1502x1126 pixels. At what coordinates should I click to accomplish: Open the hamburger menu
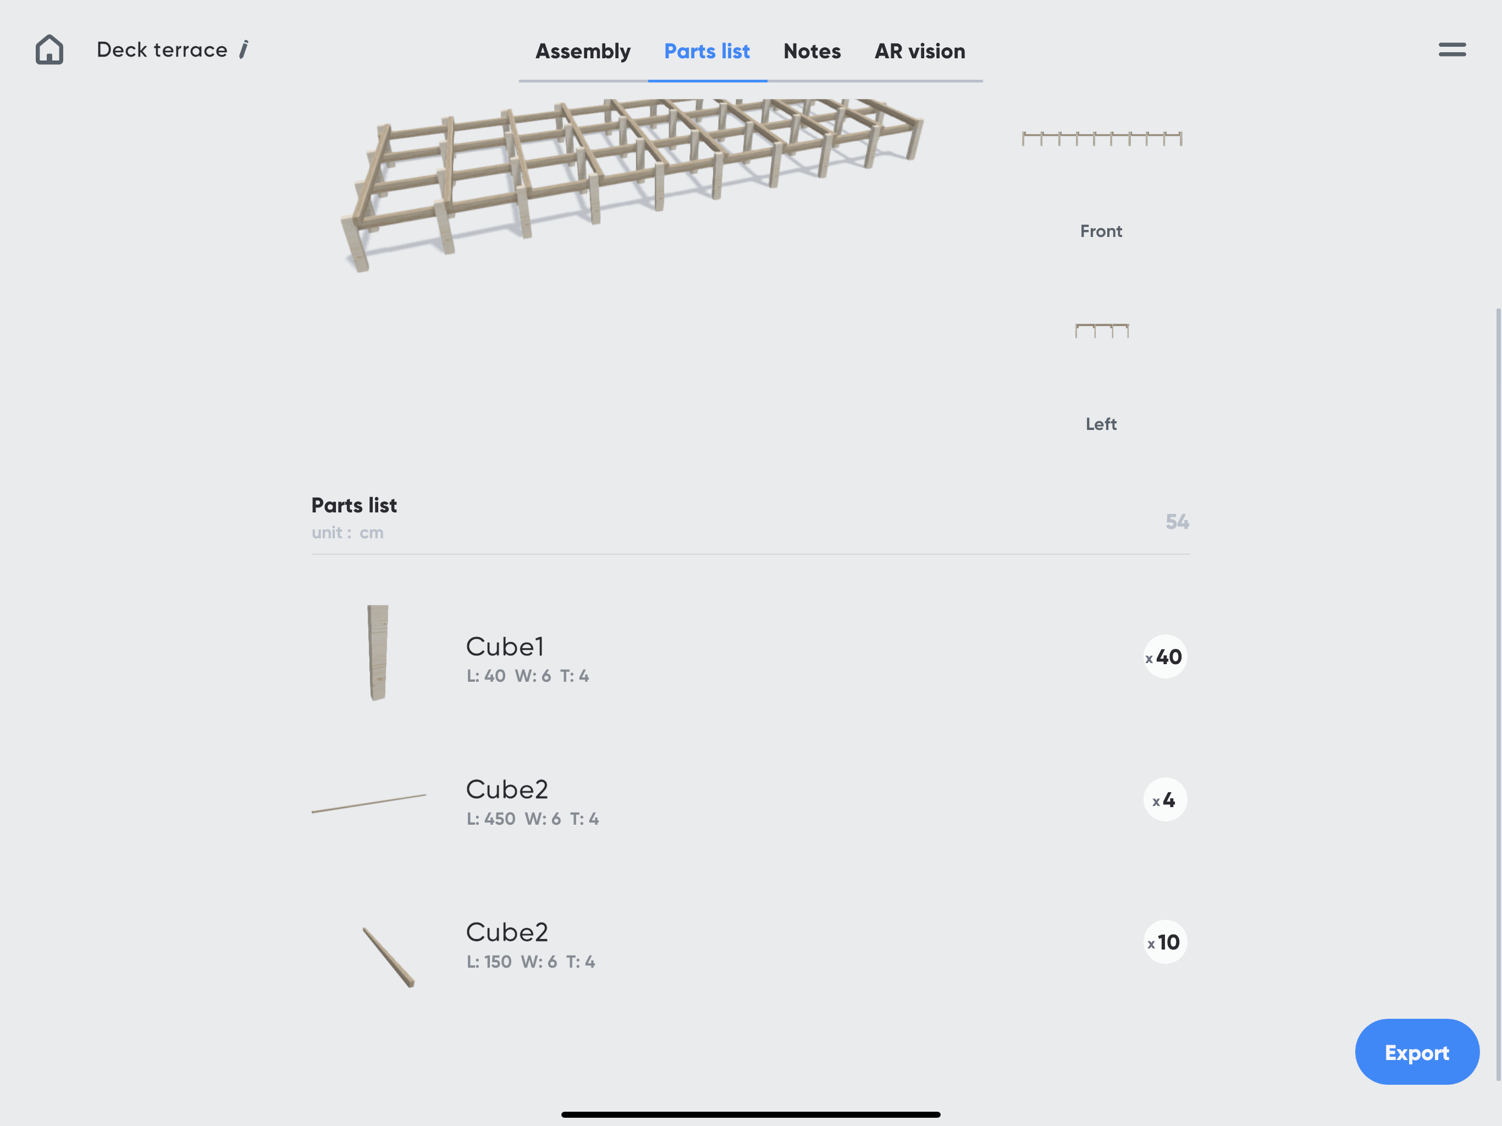[1452, 49]
